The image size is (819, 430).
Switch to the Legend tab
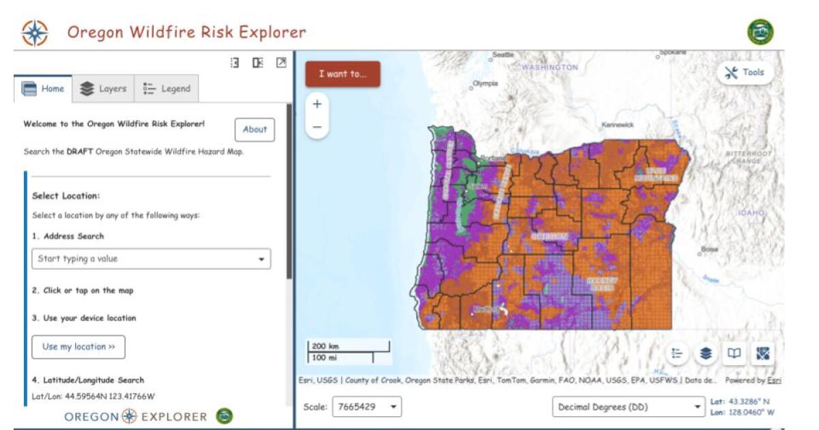168,87
